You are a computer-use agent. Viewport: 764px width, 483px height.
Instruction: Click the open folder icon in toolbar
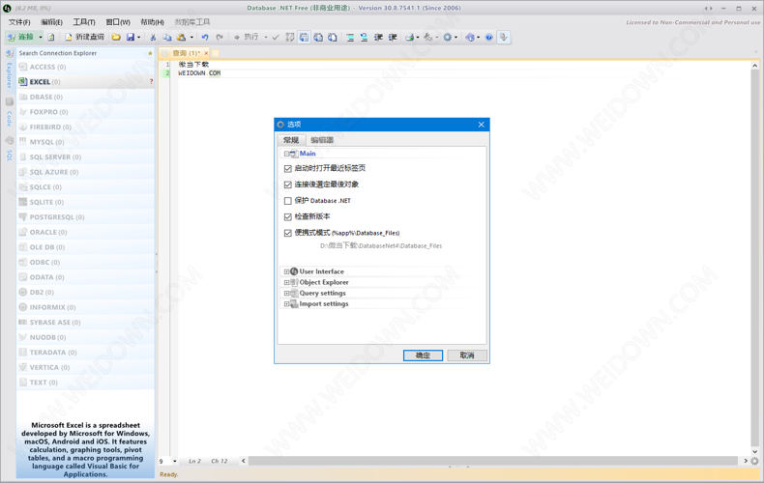click(x=116, y=37)
